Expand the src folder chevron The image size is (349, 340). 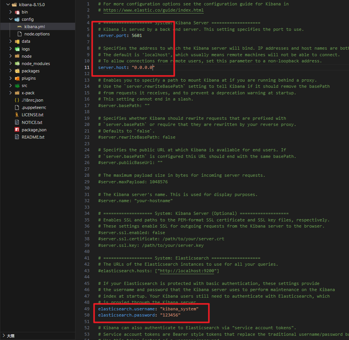pos(10,85)
